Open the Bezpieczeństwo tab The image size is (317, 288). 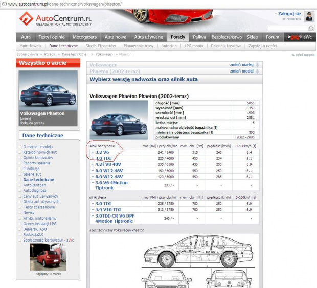(227, 37)
